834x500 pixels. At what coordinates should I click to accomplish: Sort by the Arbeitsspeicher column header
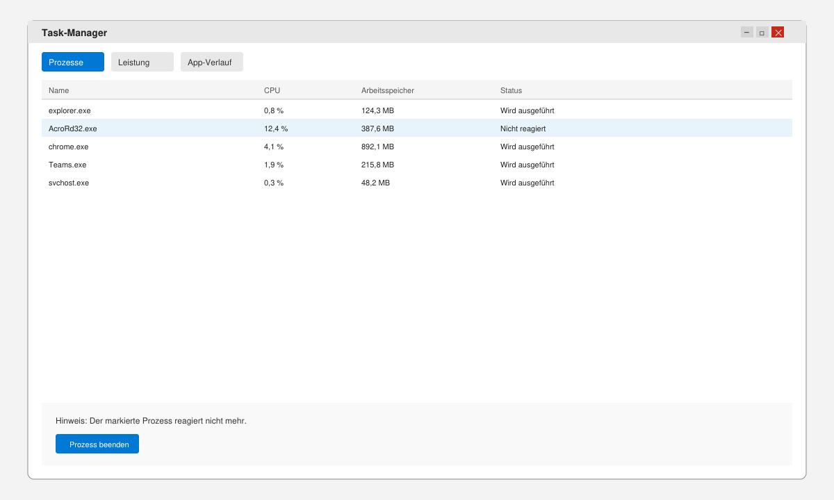click(x=388, y=90)
